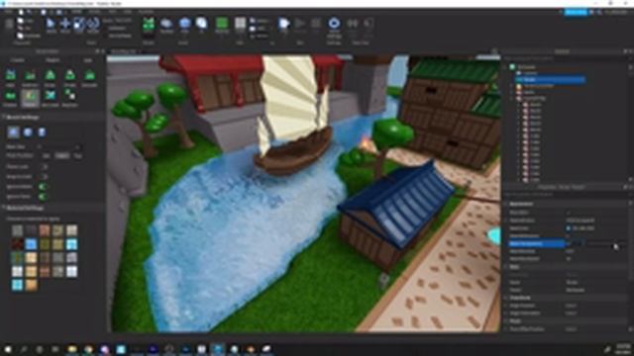The image size is (634, 356).
Task: Open the UI editor button
Action: 201,25
